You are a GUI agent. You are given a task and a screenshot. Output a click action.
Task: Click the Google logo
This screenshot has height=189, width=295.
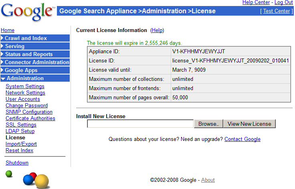(28, 12)
